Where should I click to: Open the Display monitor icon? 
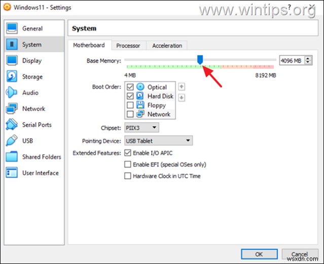tap(12, 60)
